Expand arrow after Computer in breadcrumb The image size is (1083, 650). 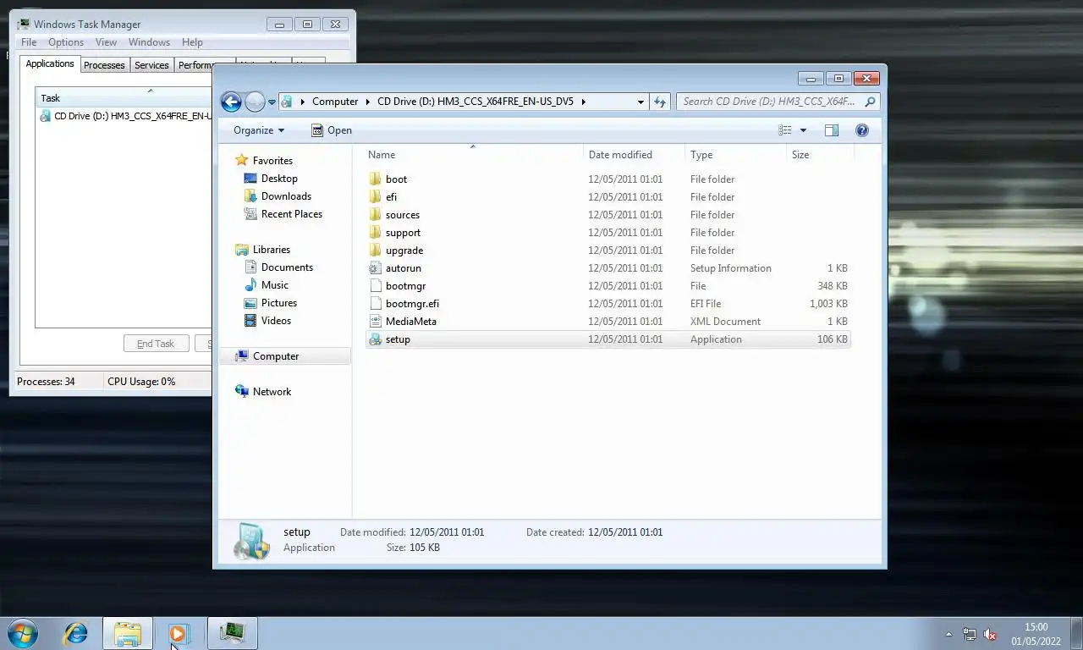click(x=368, y=102)
